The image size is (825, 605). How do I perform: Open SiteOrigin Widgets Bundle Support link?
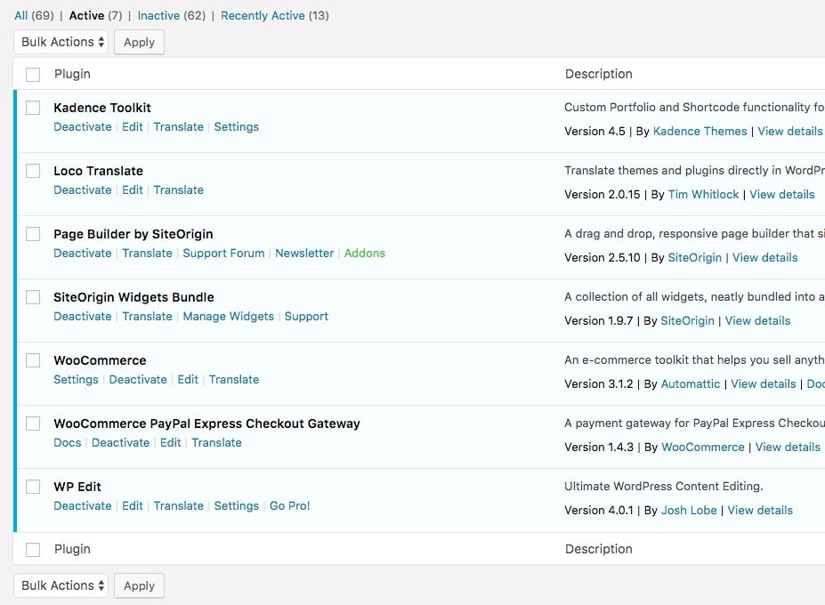coord(306,316)
